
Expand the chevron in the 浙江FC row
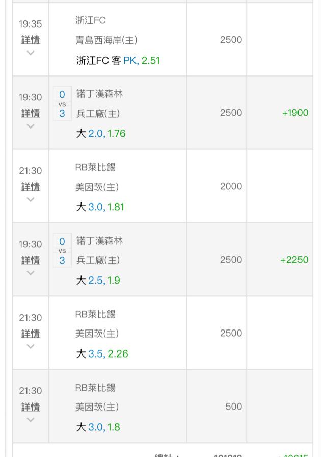pos(31,53)
